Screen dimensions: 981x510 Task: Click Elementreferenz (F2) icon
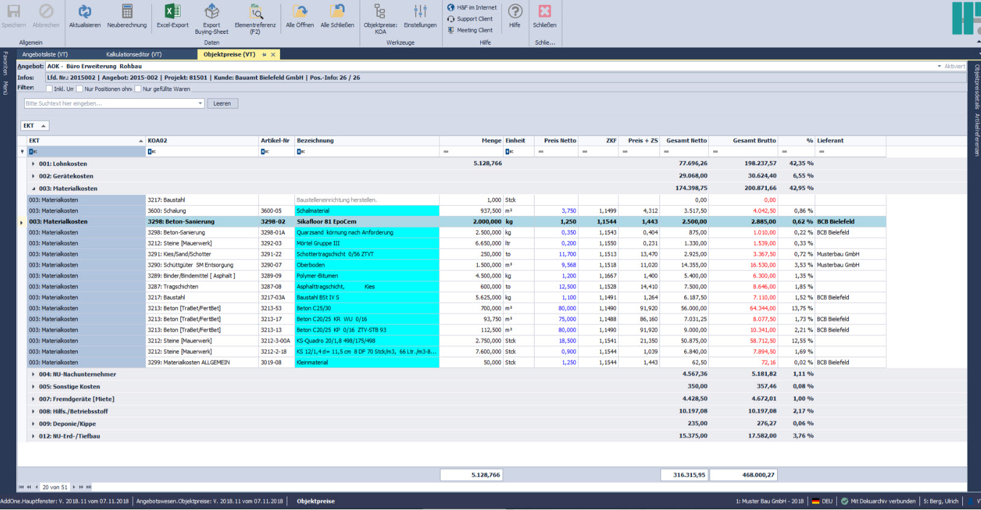pyautogui.click(x=255, y=12)
